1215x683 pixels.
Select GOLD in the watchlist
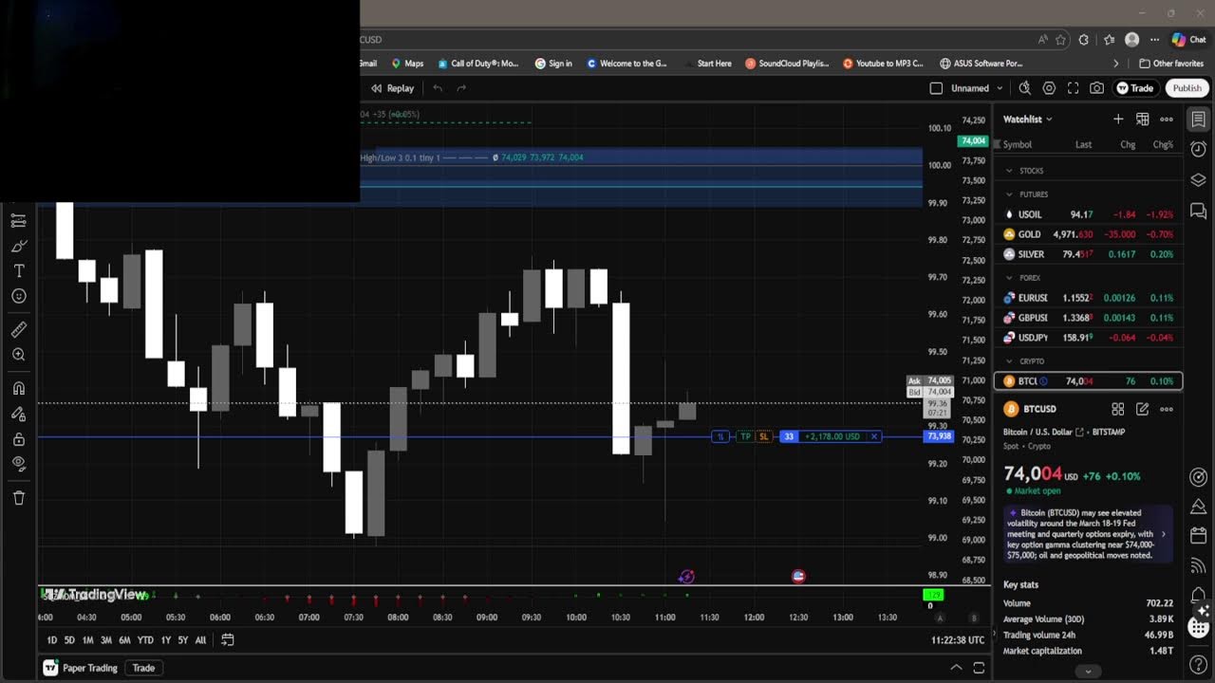(x=1088, y=234)
